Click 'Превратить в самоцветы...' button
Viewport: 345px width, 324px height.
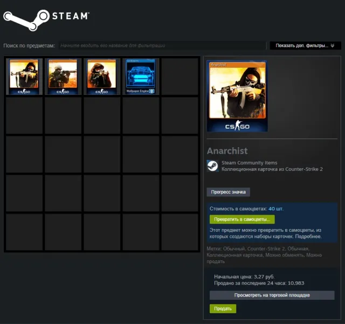[x=242, y=219]
